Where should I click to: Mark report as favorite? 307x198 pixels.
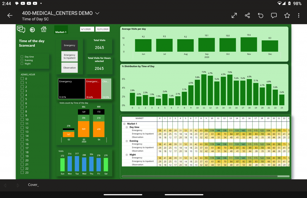tap(287, 16)
